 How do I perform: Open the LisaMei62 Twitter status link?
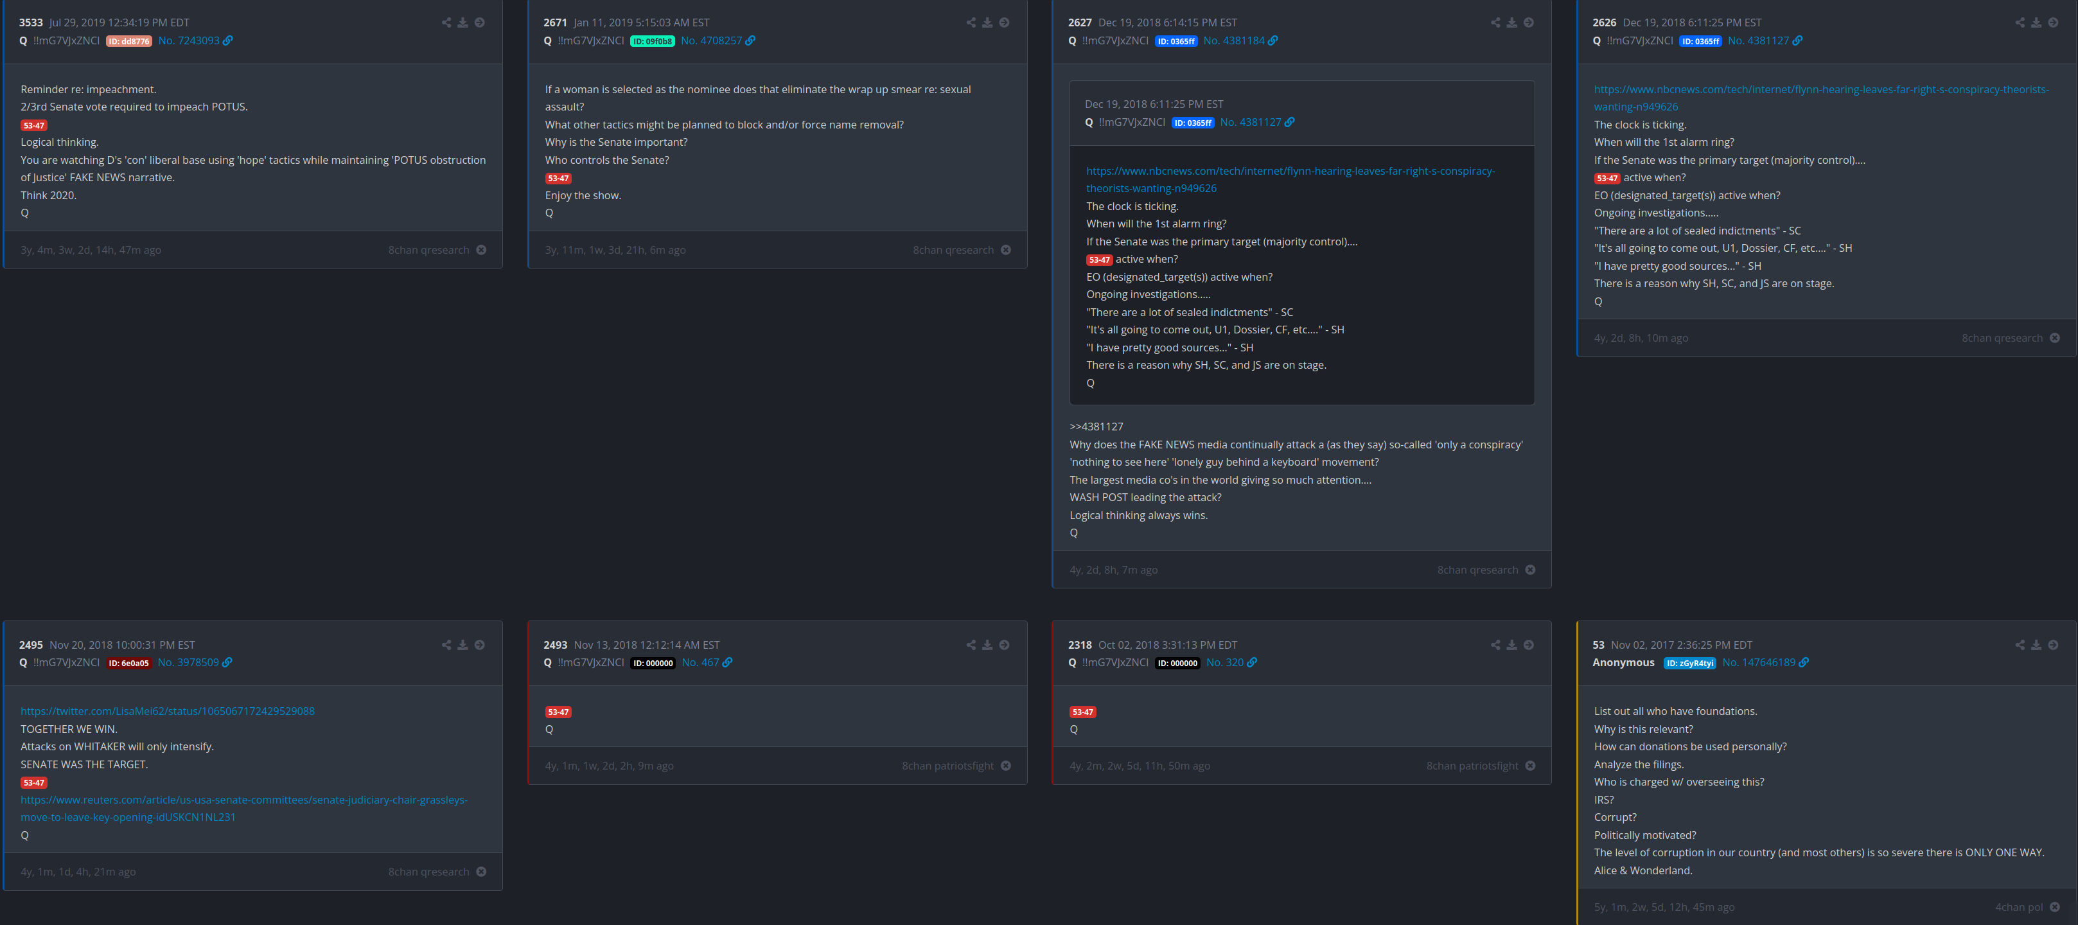(x=168, y=711)
